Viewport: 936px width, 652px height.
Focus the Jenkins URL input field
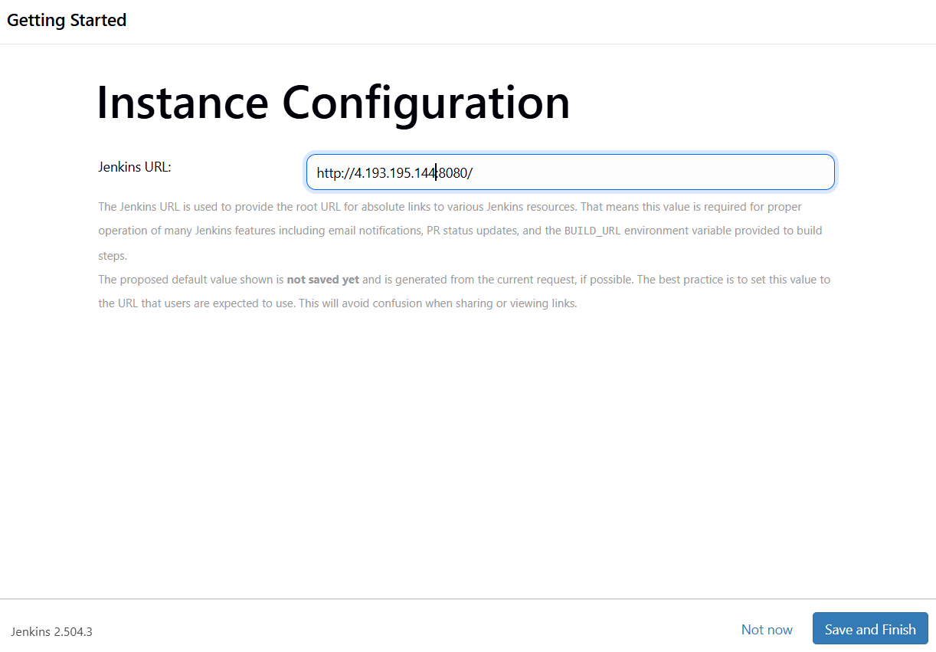[x=570, y=172]
